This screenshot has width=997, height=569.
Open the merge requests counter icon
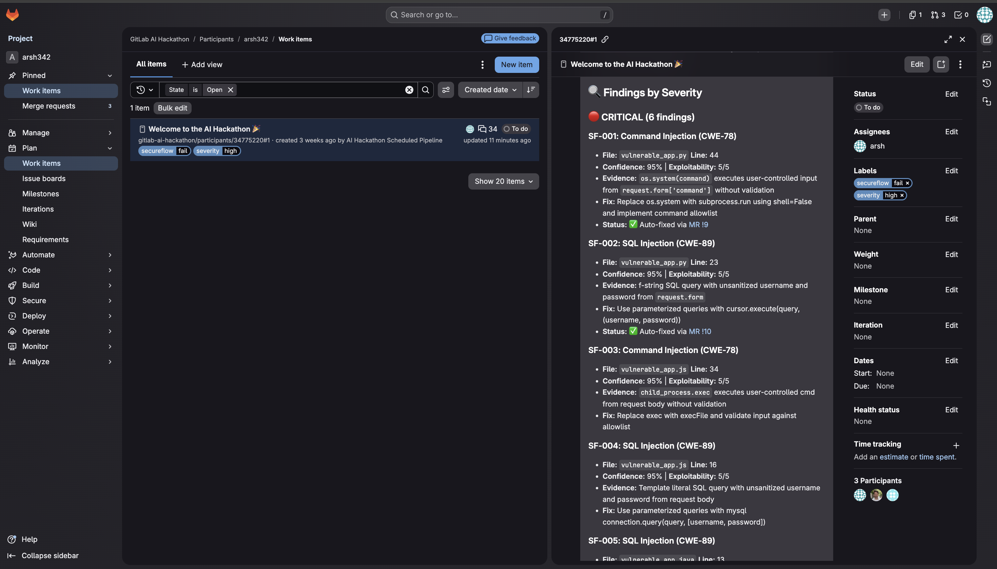pos(938,15)
